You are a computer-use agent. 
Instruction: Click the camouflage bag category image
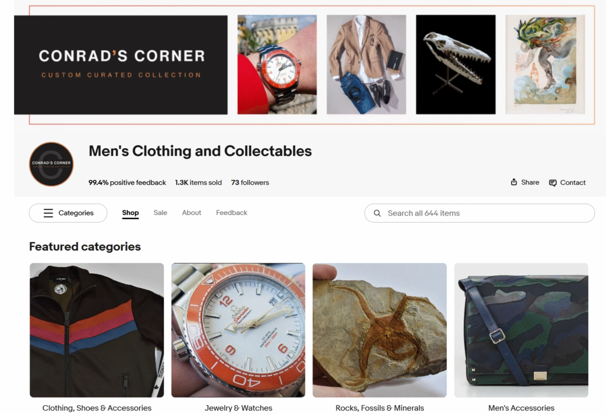(521, 330)
